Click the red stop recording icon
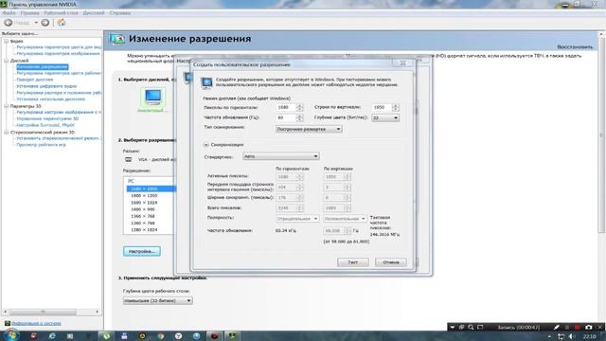Viewport: 606px width, 341px height. click(x=578, y=328)
